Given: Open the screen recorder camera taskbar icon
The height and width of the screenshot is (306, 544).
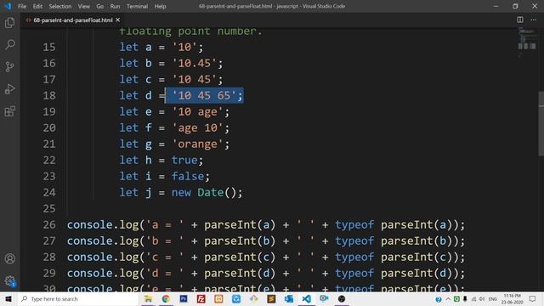Looking at the screenshot, I should (324, 298).
